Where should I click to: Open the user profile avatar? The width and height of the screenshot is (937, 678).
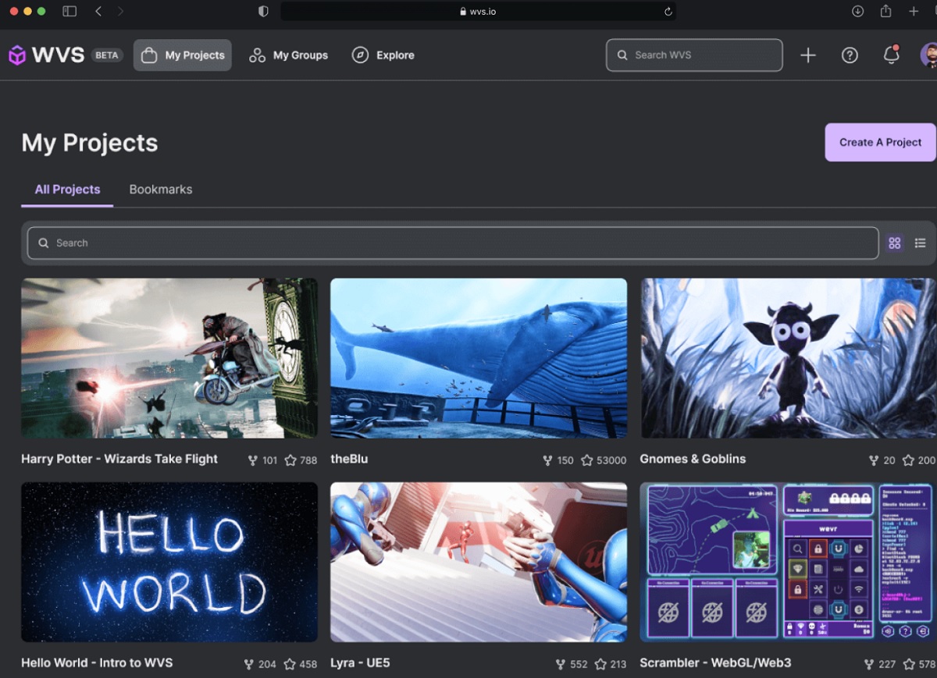(929, 55)
